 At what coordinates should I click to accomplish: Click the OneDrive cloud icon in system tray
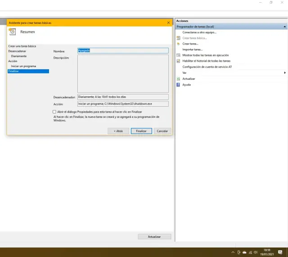click(x=244, y=252)
